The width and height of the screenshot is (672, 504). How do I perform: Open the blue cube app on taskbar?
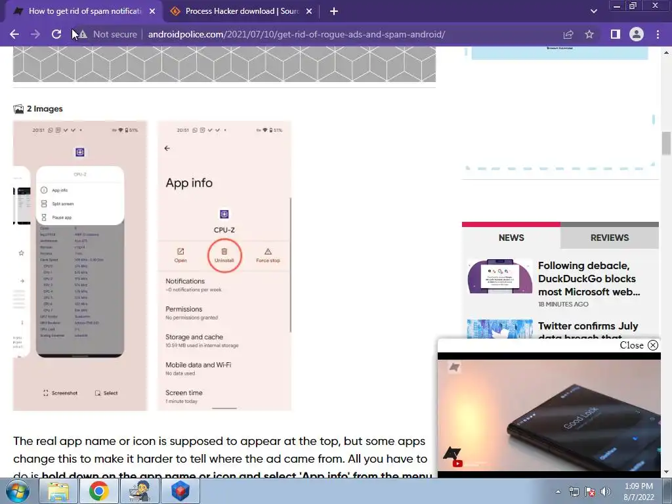(x=180, y=491)
